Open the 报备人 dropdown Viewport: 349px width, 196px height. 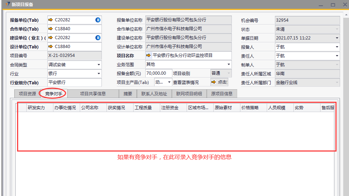tap(337, 47)
